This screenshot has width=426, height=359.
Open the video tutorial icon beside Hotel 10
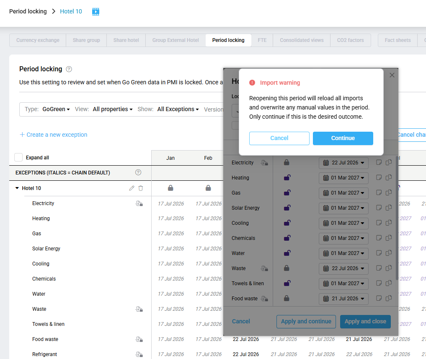pyautogui.click(x=96, y=11)
